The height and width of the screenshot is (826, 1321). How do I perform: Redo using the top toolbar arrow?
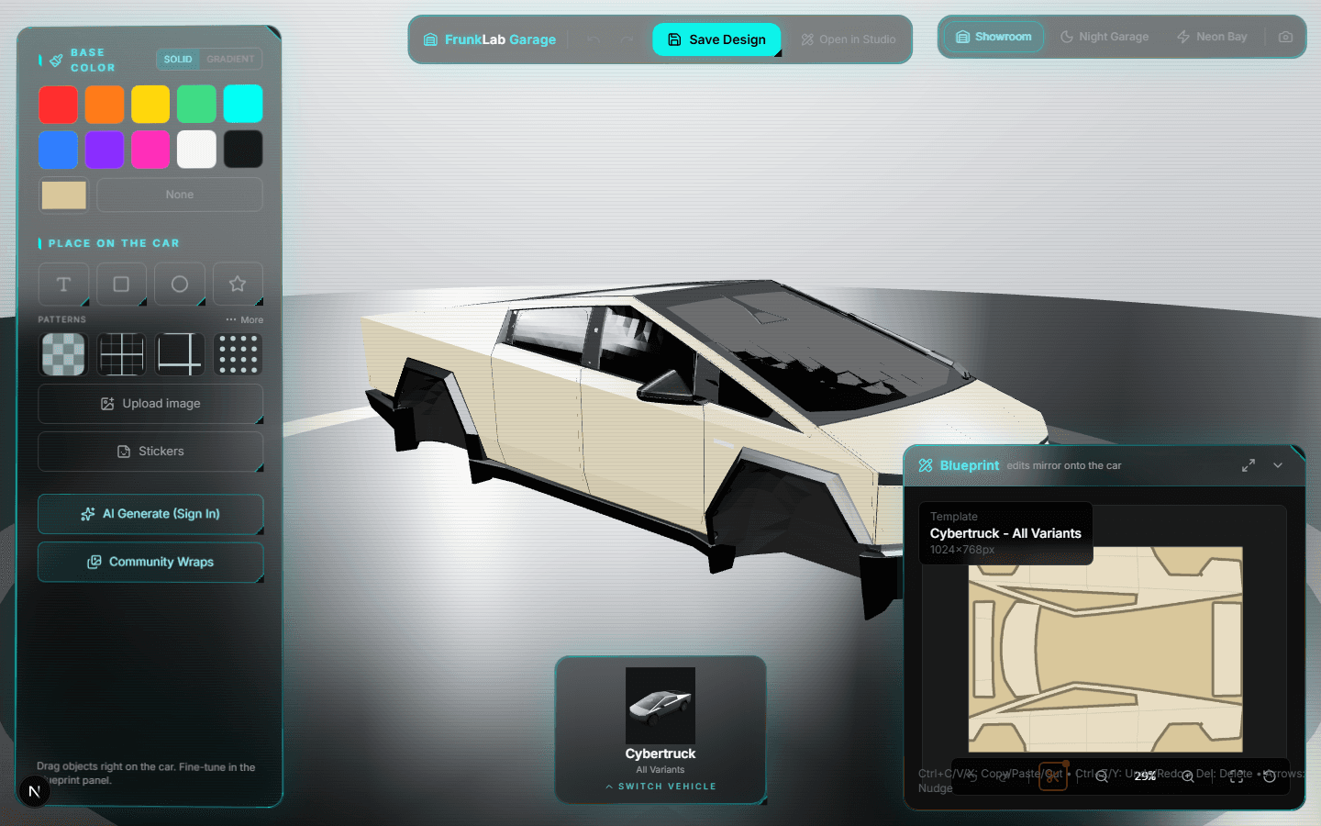coord(627,39)
